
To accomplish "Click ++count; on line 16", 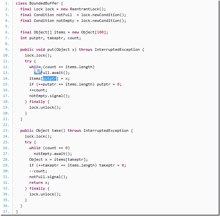I will (38, 90).
